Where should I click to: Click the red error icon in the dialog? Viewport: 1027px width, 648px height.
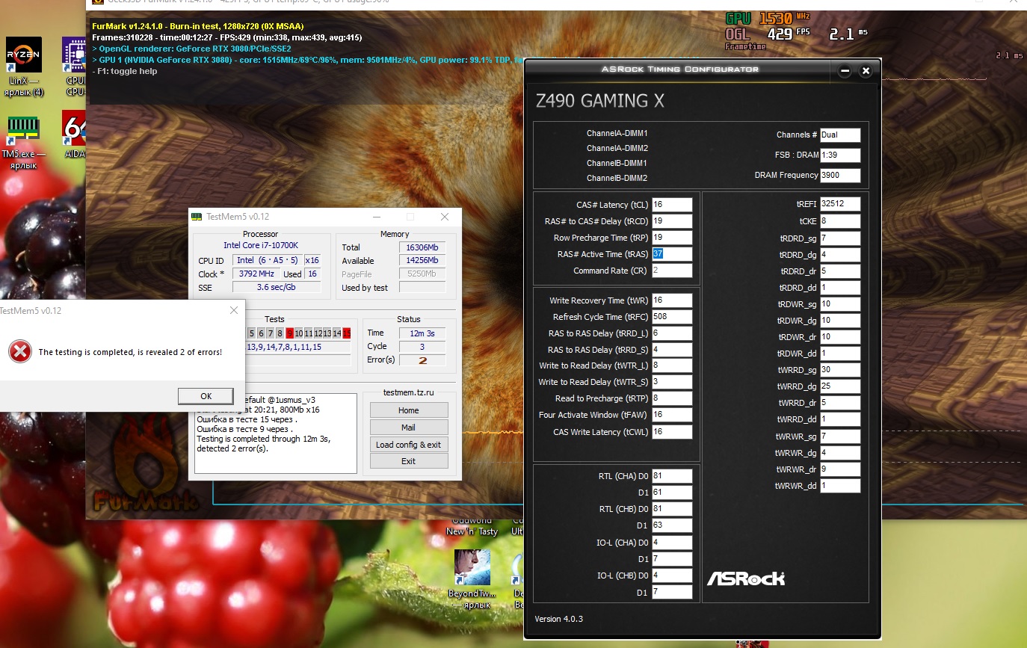pyautogui.click(x=19, y=351)
